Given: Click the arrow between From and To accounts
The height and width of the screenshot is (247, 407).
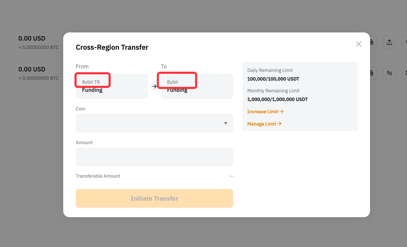Looking at the screenshot, I should coord(154,86).
